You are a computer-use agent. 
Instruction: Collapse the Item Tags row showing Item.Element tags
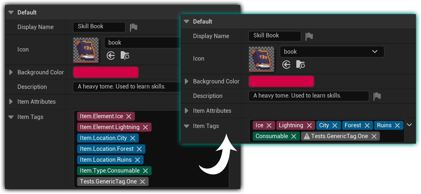pos(11,117)
